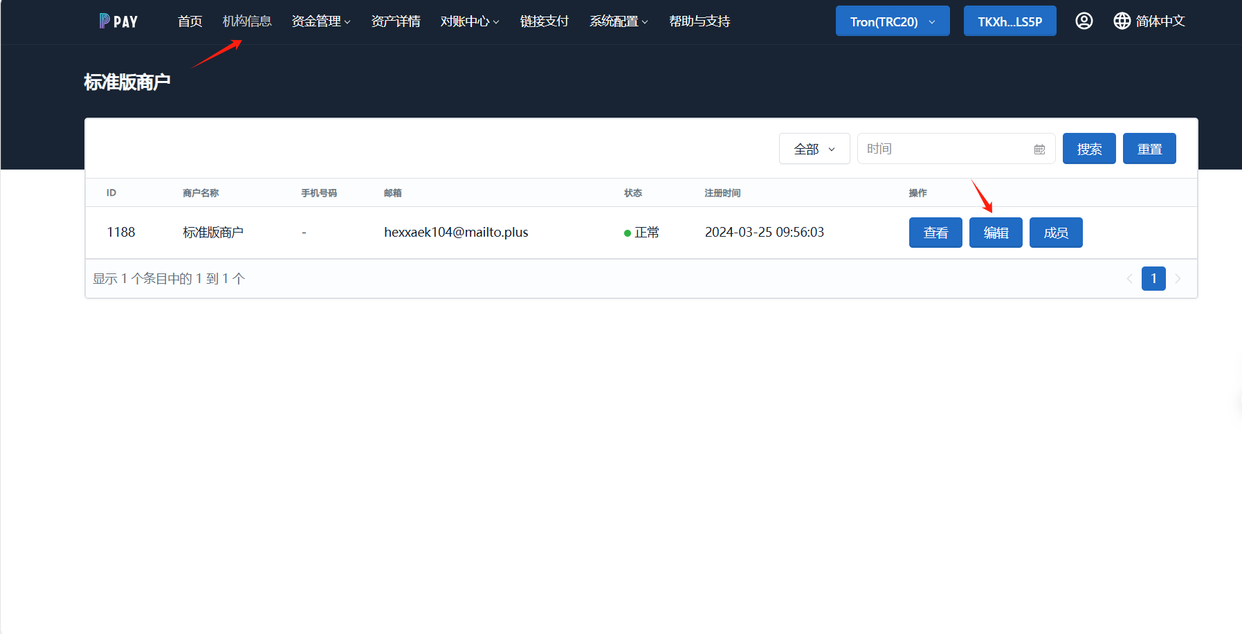Open the 首页 menu item
This screenshot has height=634, width=1242.
pyautogui.click(x=190, y=21)
